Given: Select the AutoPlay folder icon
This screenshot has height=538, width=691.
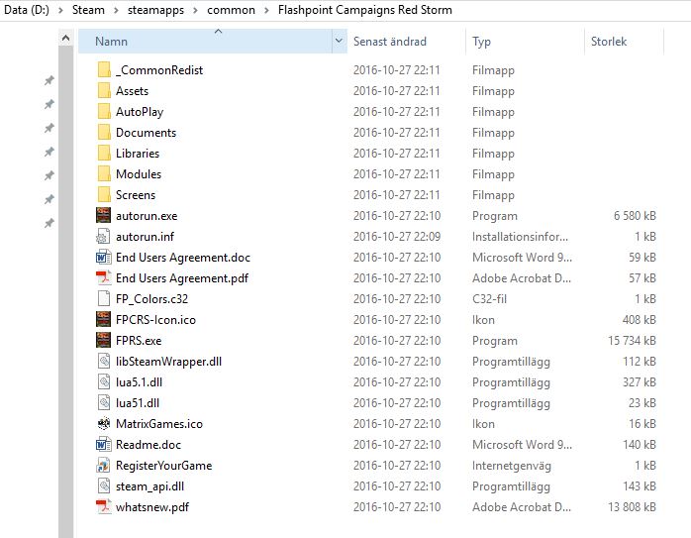Looking at the screenshot, I should [x=104, y=111].
